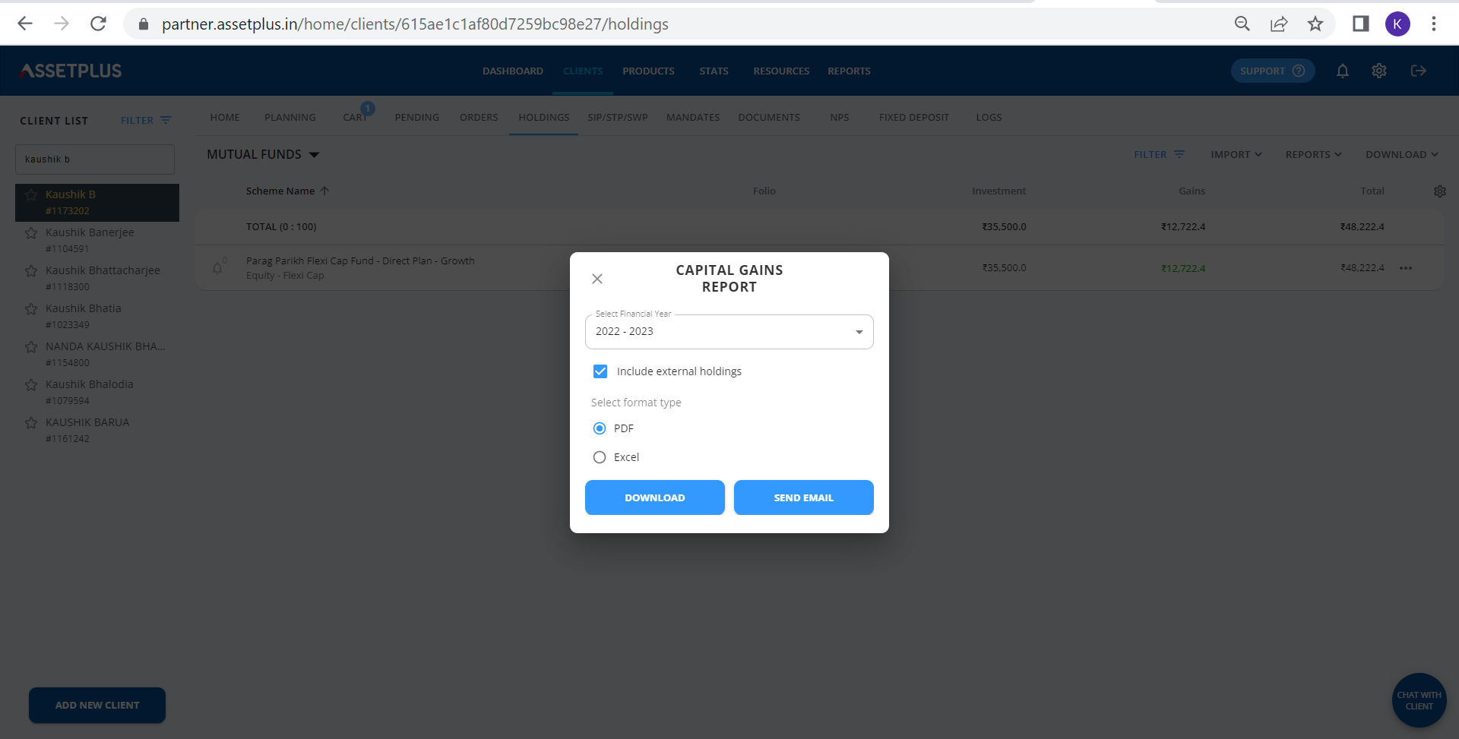Star the Kaushik B client

click(31, 195)
